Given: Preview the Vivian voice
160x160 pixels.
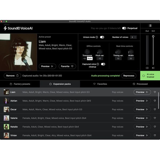Looking at the screenshot, I should [142, 135].
